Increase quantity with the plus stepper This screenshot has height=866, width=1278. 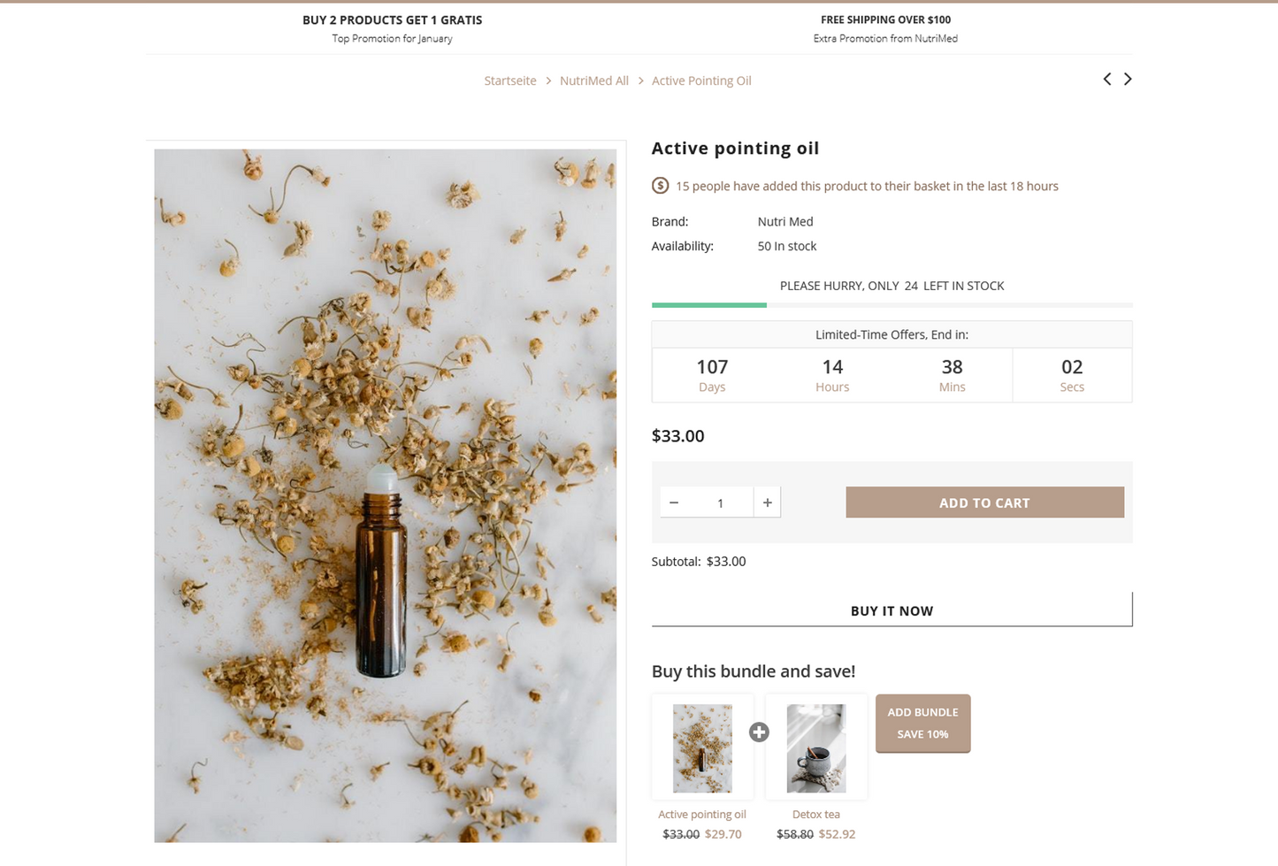pos(766,502)
